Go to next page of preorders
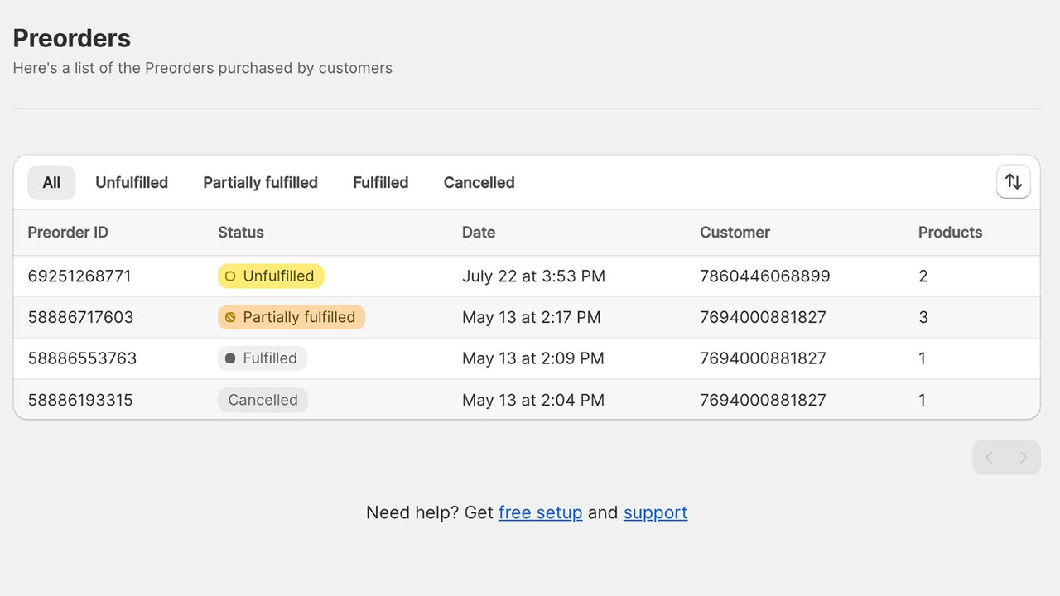 tap(1024, 458)
